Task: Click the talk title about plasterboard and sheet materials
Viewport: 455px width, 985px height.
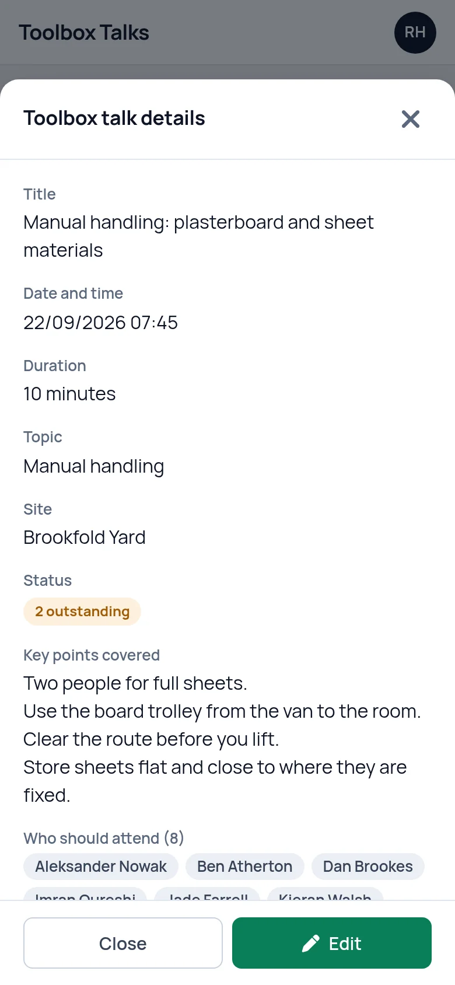Action: (x=198, y=236)
